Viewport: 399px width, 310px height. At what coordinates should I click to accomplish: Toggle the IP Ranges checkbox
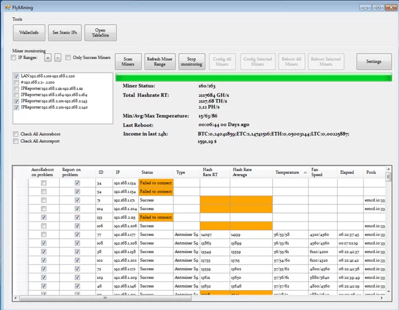pos(14,58)
